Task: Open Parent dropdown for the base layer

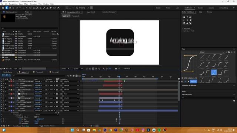Action: pos(71,111)
